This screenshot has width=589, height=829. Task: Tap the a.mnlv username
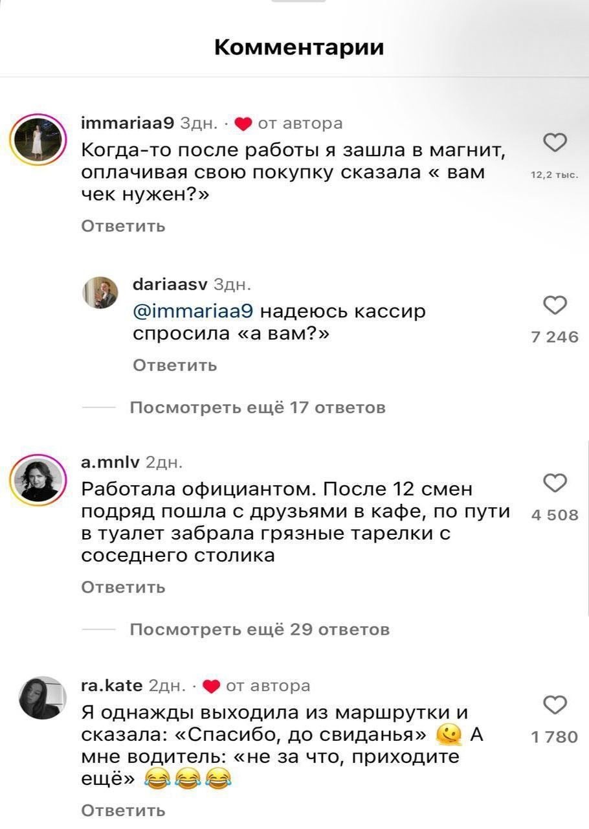pos(111,462)
